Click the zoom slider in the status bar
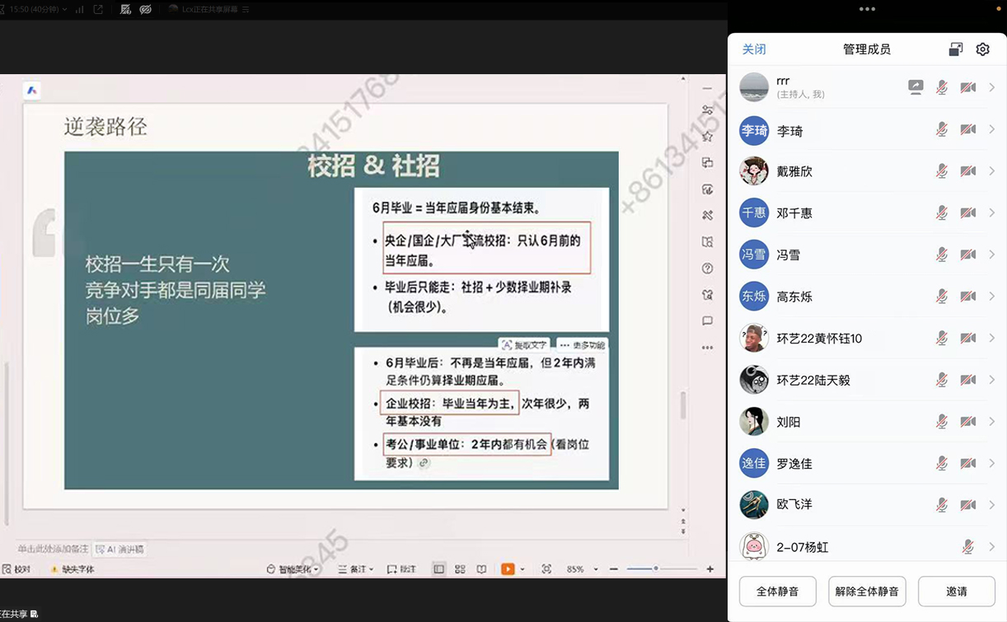The image size is (1007, 622). tap(656, 569)
